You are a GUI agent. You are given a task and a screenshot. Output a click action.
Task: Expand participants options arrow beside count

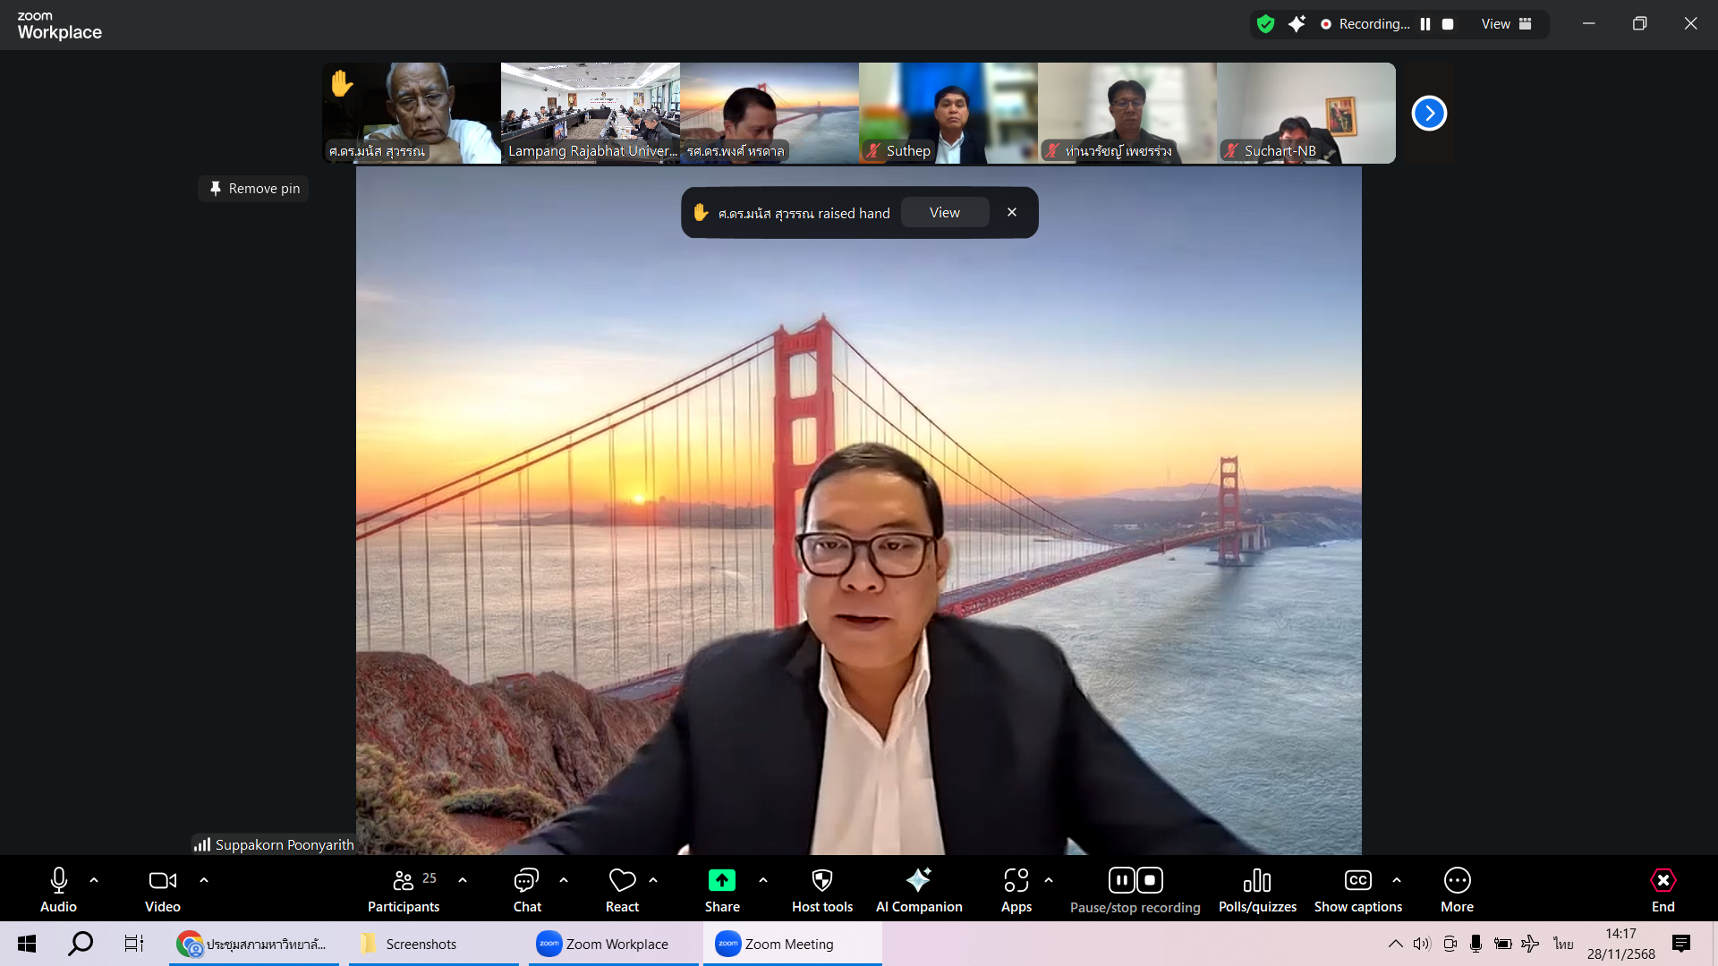[x=463, y=880]
